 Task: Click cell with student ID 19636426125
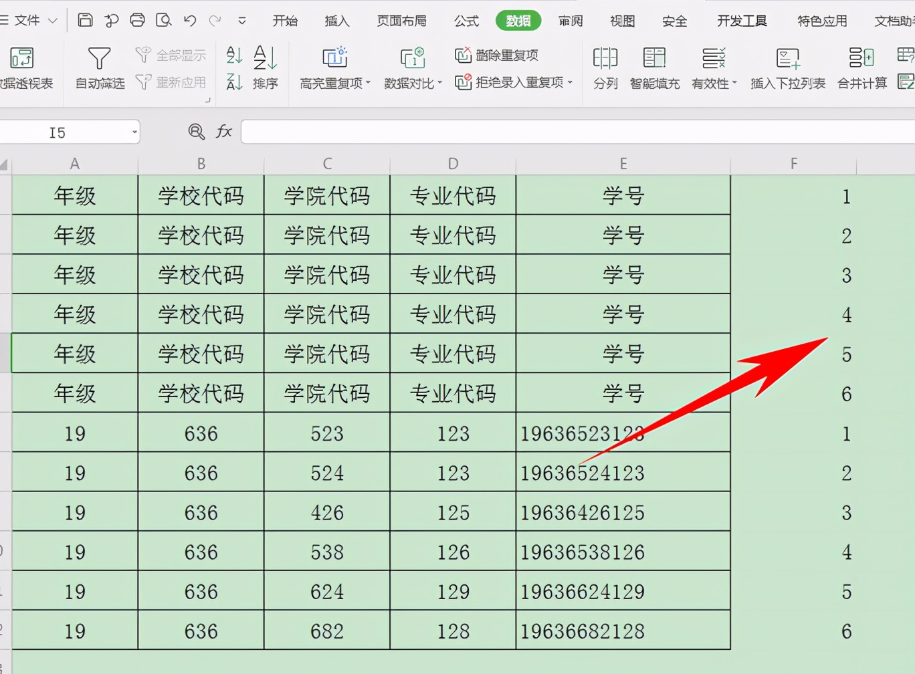(x=623, y=512)
